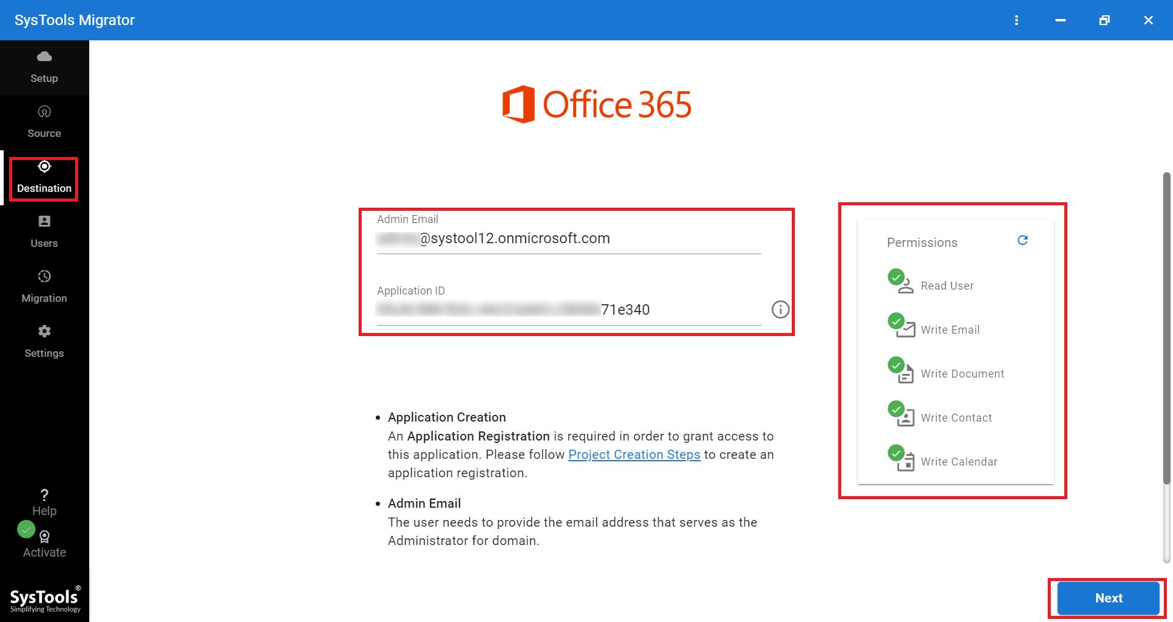Image resolution: width=1173 pixels, height=622 pixels.
Task: Click the Write Contact permission icon
Action: click(901, 414)
